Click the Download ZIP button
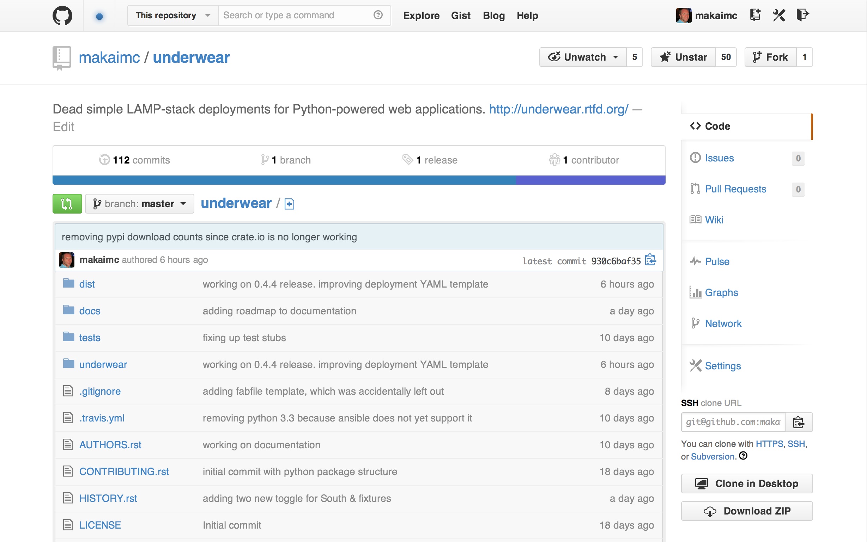 [747, 511]
